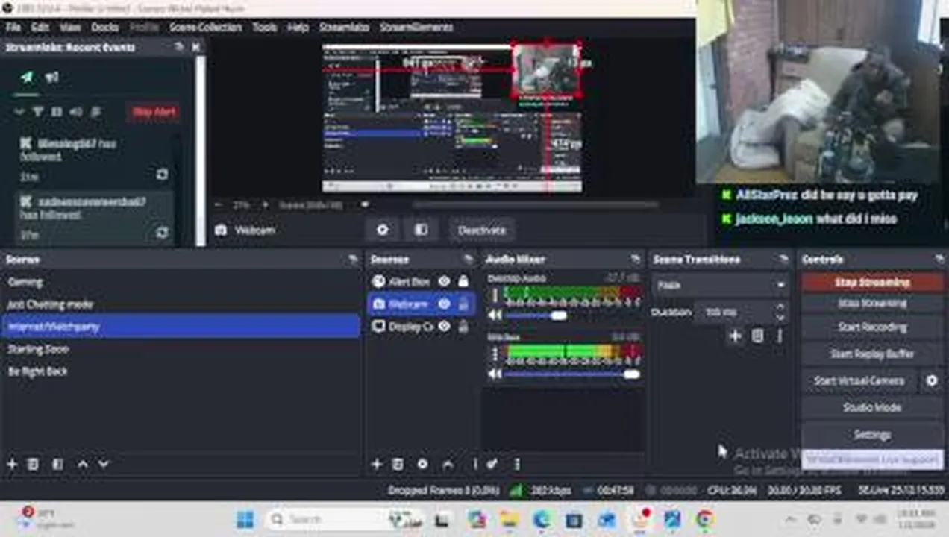
Task: Open the Tools menu
Action: (264, 27)
